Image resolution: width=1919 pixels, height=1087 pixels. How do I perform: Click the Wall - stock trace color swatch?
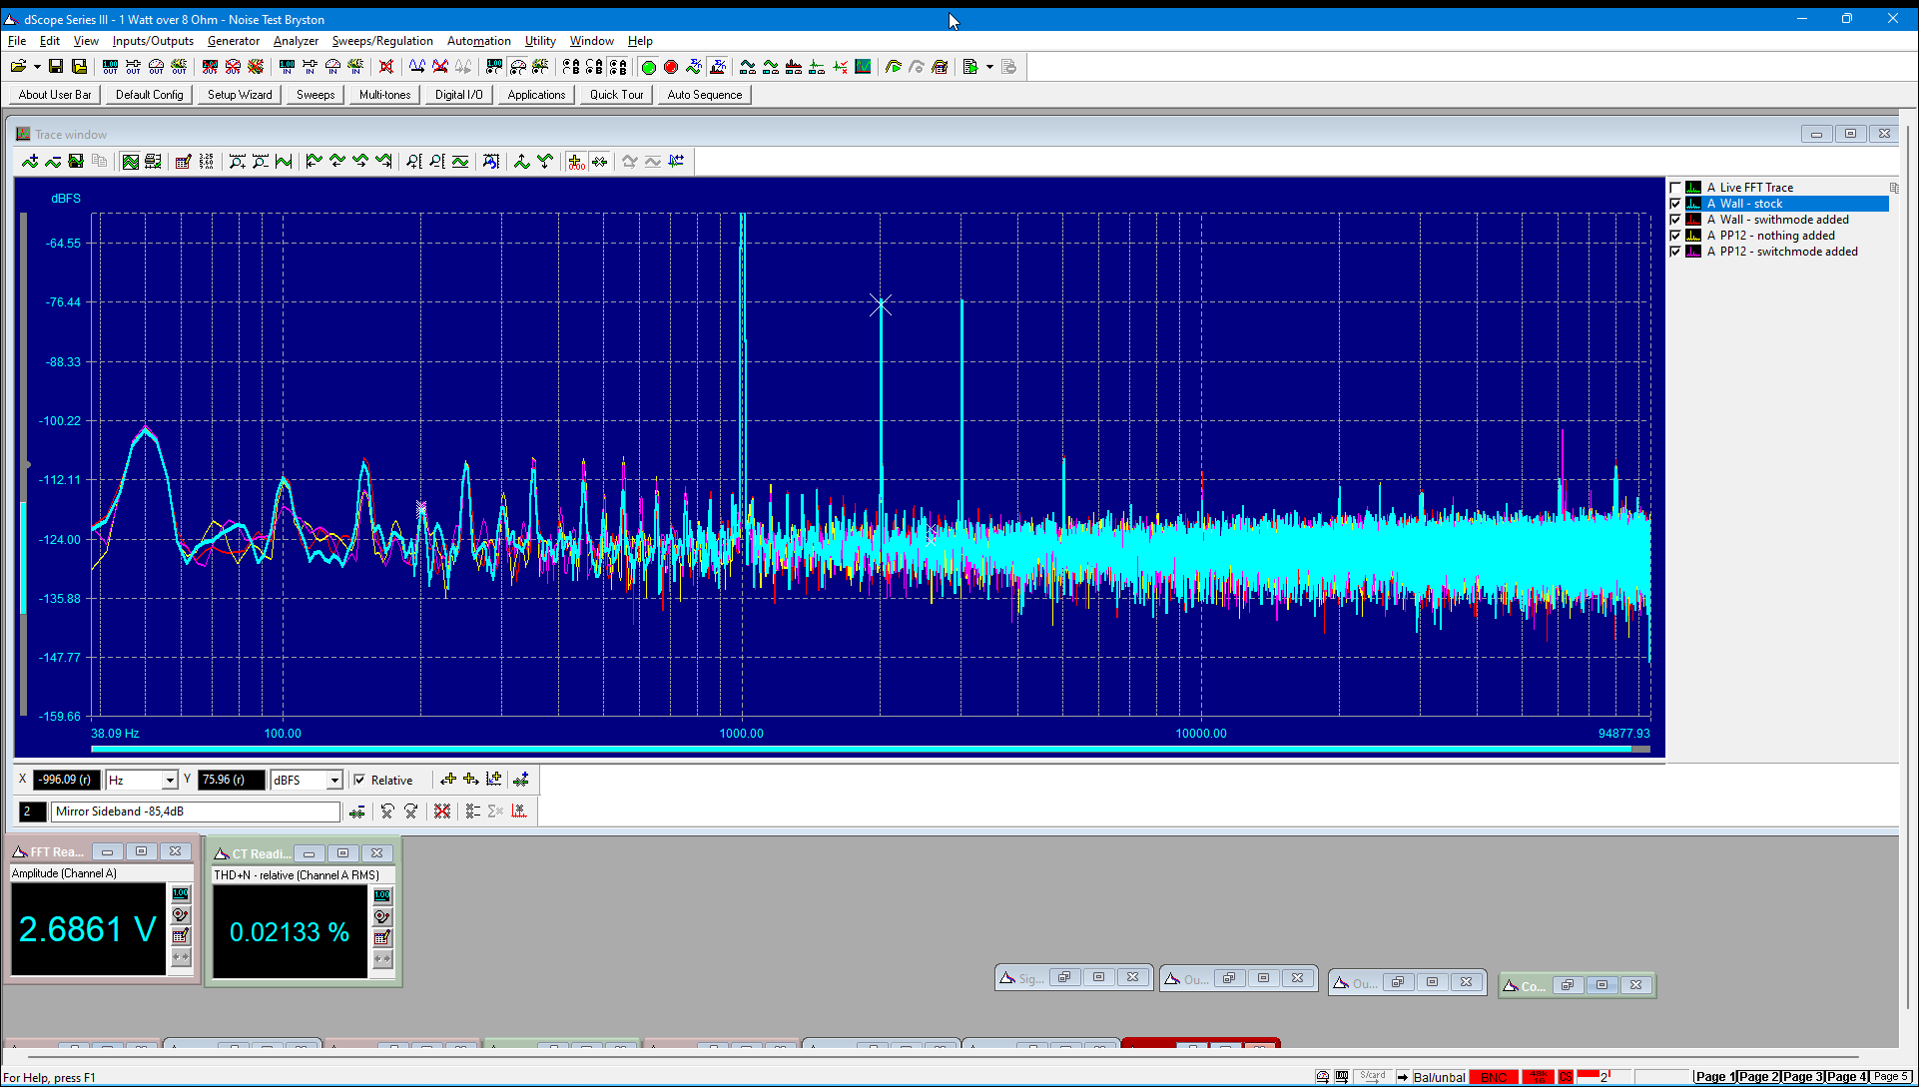(1693, 204)
